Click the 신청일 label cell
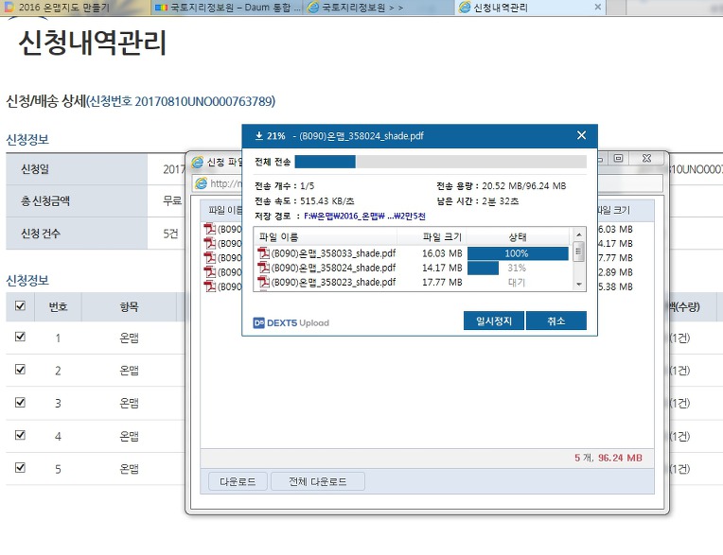The width and height of the screenshot is (723, 555). [x=77, y=169]
